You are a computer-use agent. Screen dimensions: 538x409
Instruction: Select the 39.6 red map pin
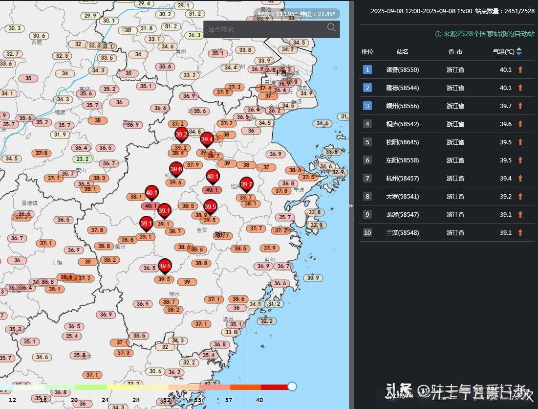point(176,170)
